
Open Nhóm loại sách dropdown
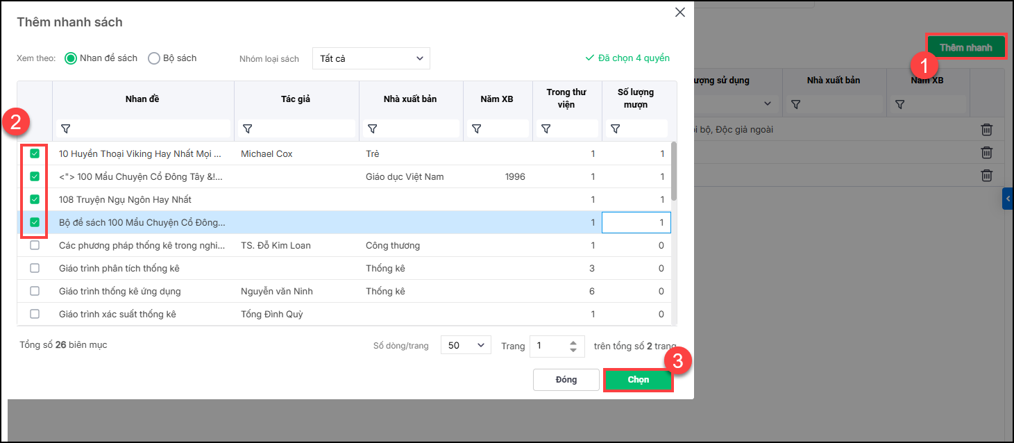tap(371, 59)
